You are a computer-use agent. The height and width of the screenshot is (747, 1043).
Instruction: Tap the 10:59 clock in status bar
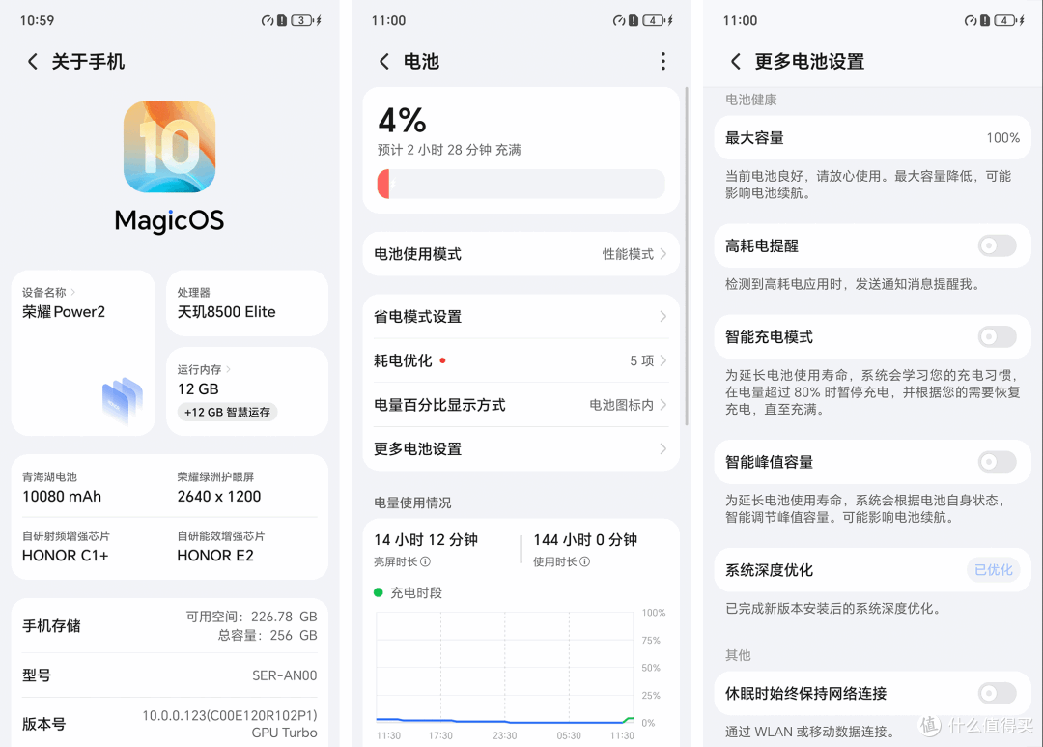37,20
